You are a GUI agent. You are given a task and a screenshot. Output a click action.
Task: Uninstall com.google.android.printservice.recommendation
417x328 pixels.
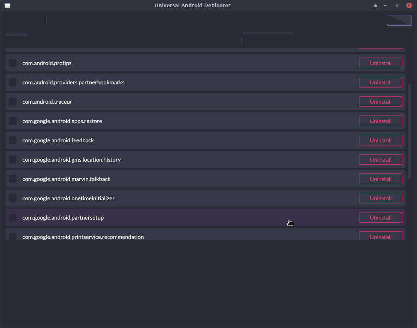pos(380,236)
